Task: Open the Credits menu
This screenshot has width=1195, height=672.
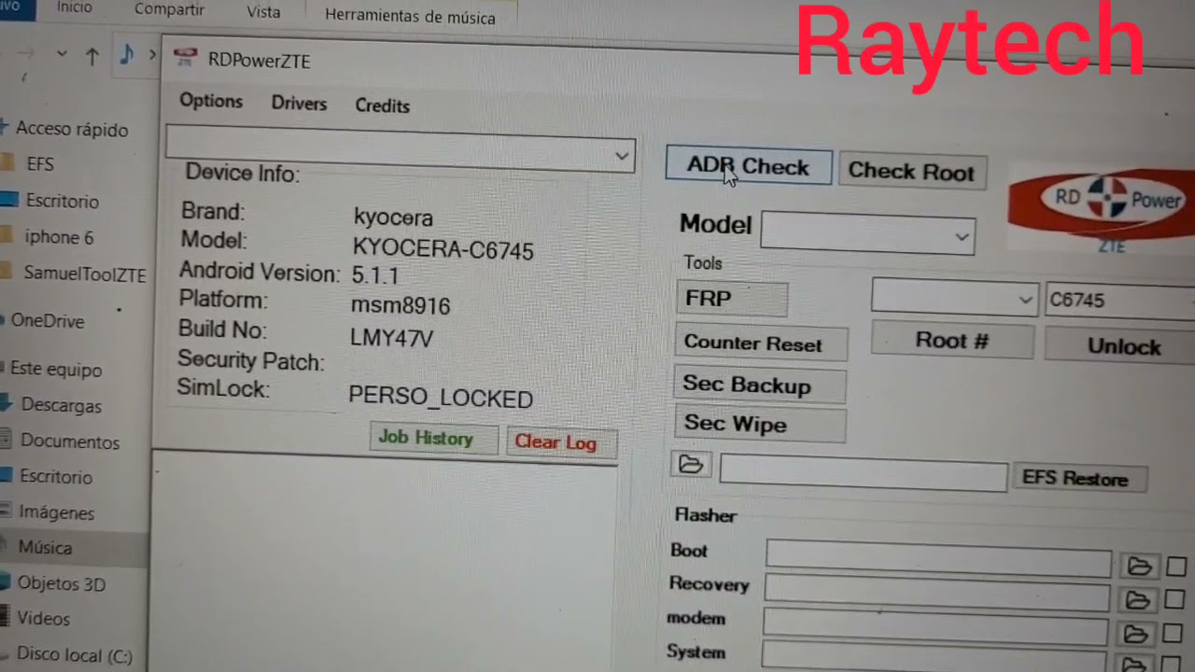Action: [x=382, y=105]
